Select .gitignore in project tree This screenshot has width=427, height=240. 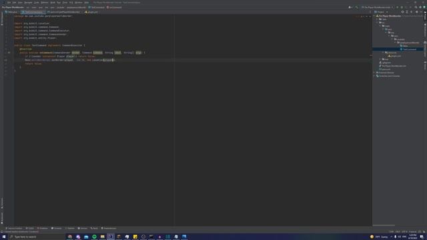384,63
